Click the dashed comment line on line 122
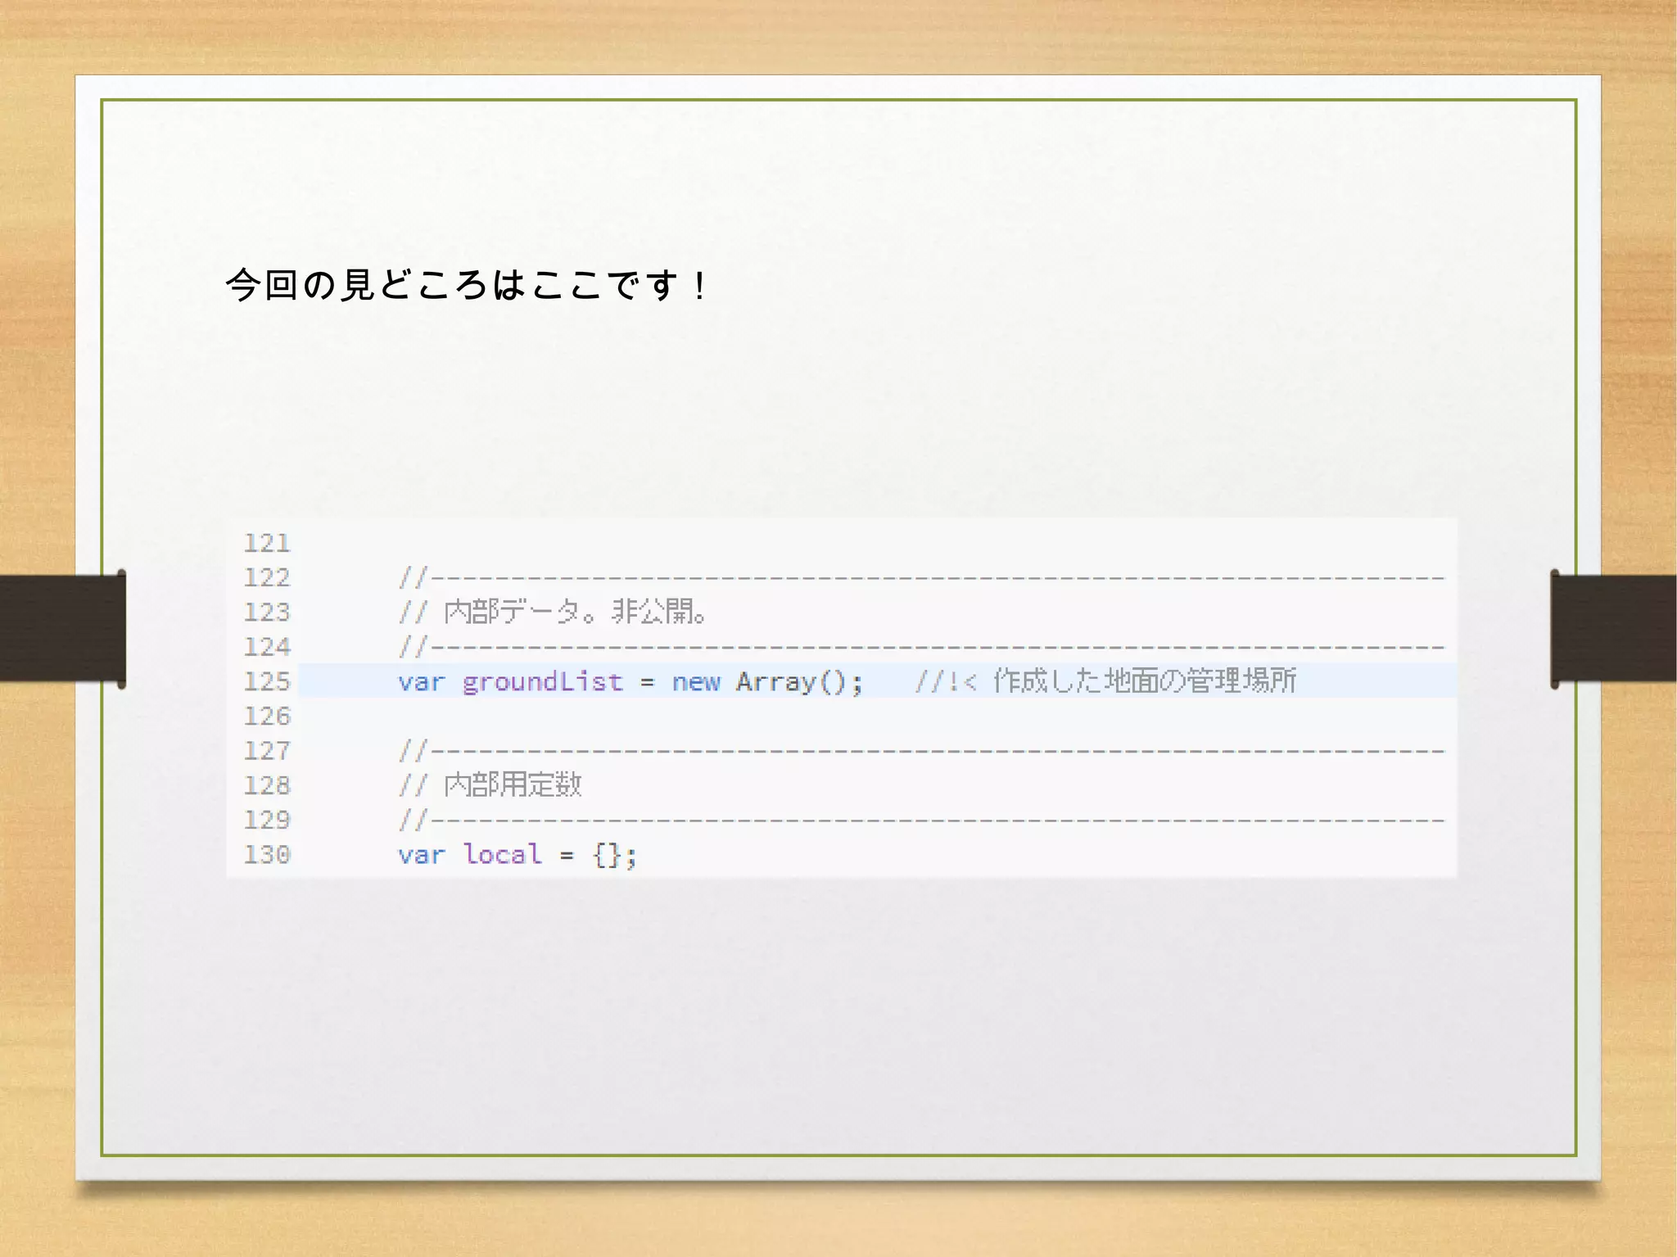Screen dimensions: 1677x1257 click(x=922, y=578)
